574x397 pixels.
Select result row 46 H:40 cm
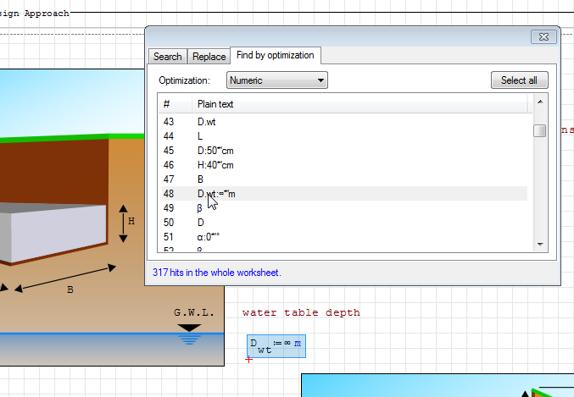[x=215, y=165]
